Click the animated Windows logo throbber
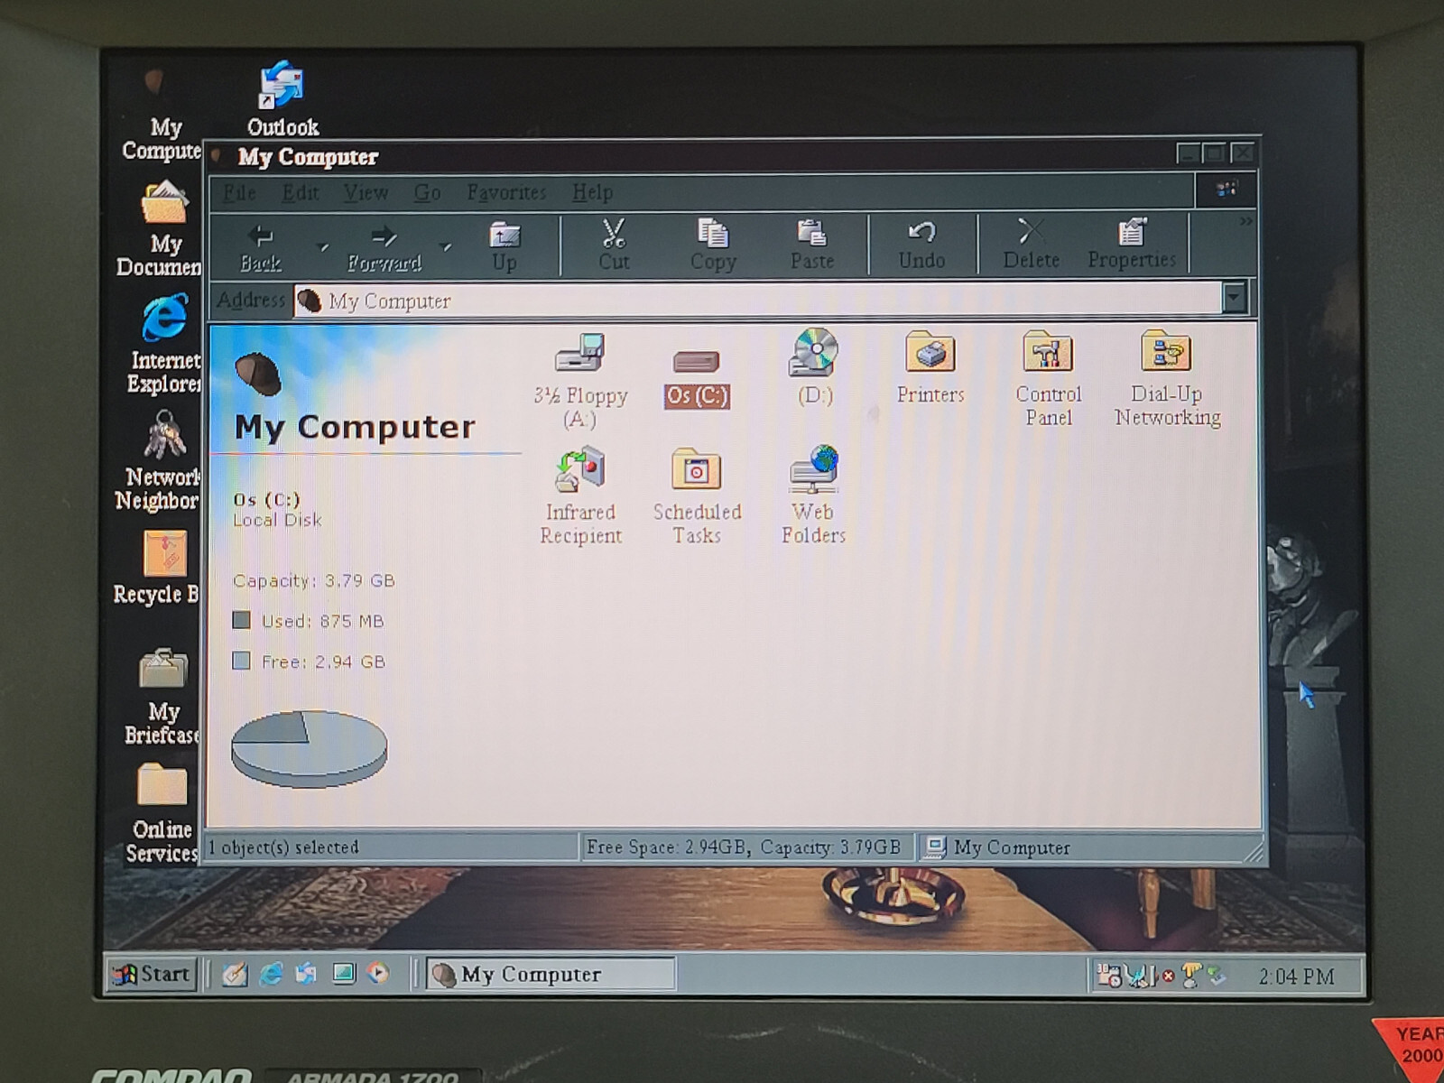The image size is (1444, 1083). [1226, 190]
